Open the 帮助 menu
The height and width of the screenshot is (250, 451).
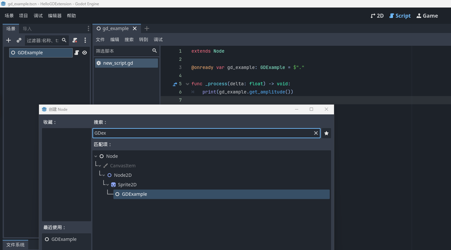(x=71, y=16)
